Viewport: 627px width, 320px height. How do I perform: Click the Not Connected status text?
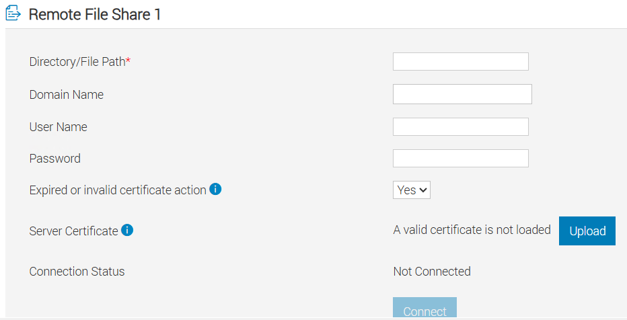tap(432, 272)
